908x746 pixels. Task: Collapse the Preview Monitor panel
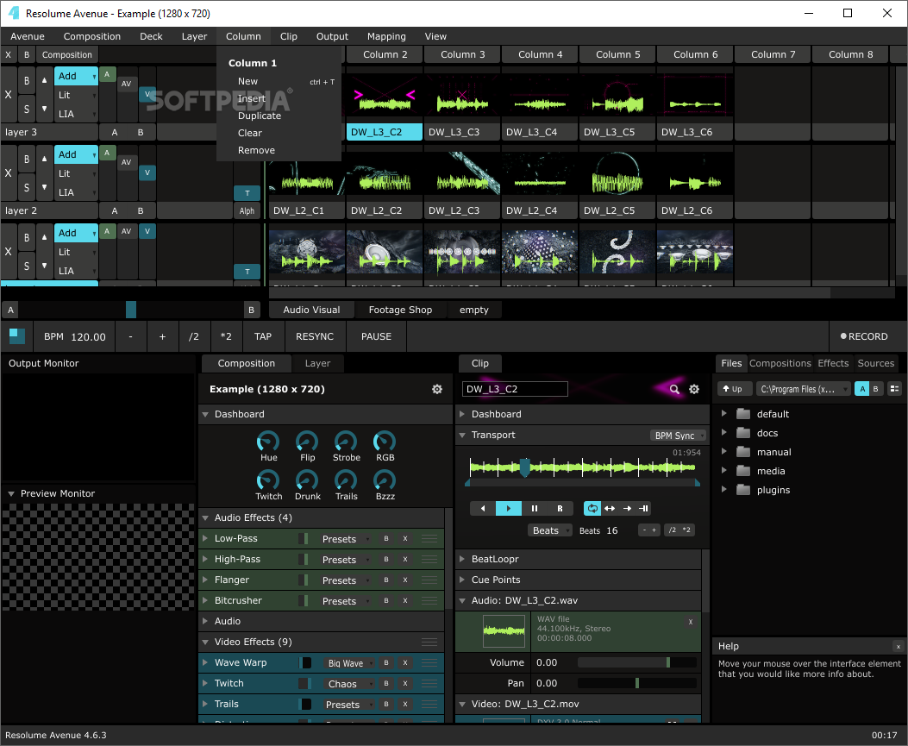(11, 493)
